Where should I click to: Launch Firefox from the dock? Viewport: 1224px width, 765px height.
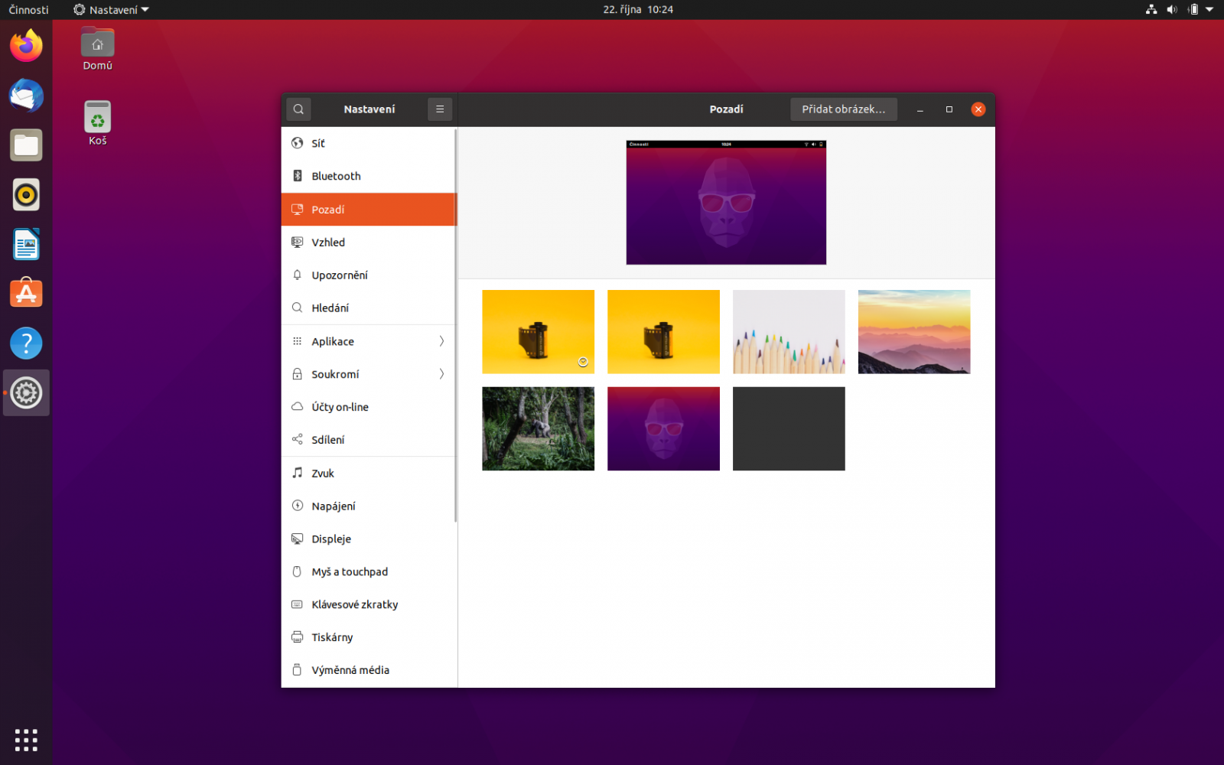tap(26, 46)
